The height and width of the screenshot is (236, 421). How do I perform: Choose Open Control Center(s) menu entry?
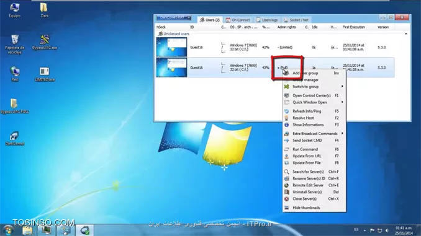click(x=314, y=95)
